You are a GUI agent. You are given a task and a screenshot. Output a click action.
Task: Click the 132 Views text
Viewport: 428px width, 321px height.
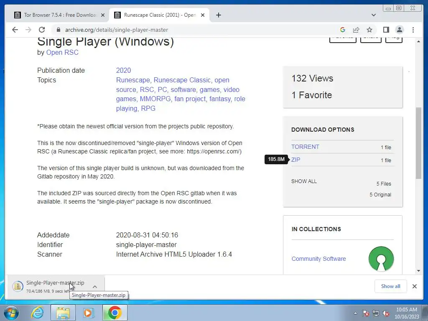pos(312,78)
